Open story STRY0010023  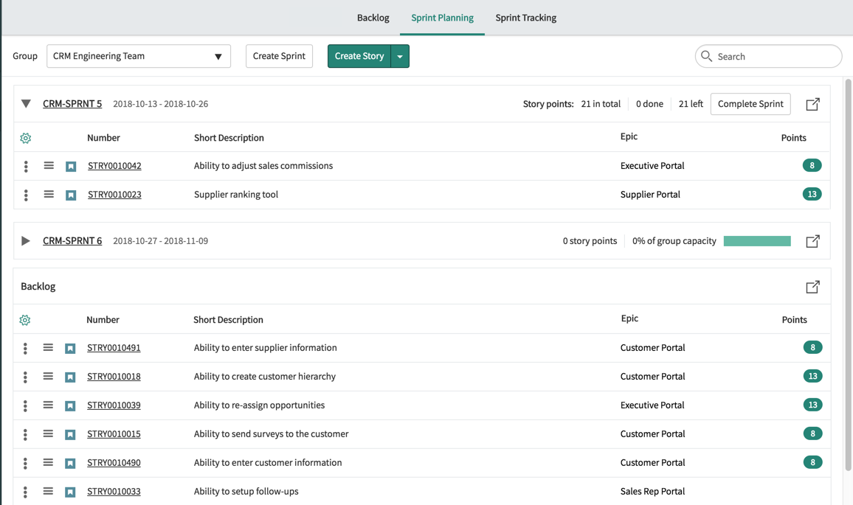pyautogui.click(x=114, y=195)
